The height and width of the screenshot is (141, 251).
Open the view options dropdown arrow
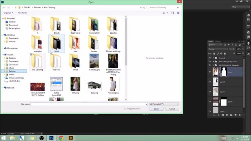[167, 13]
